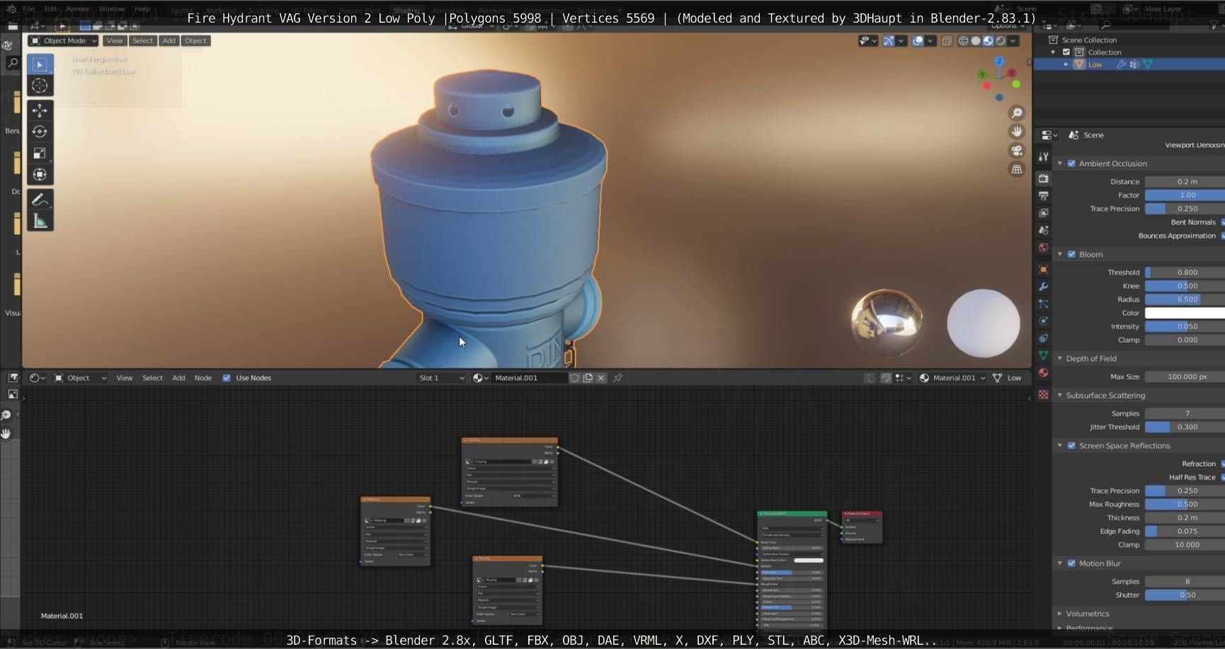This screenshot has width=1225, height=649.
Task: Adjust the Bloom Threshold slider
Action: point(1185,272)
